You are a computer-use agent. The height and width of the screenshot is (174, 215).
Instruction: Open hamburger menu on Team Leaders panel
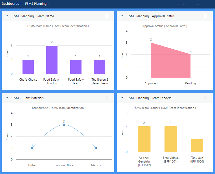coord(205,98)
